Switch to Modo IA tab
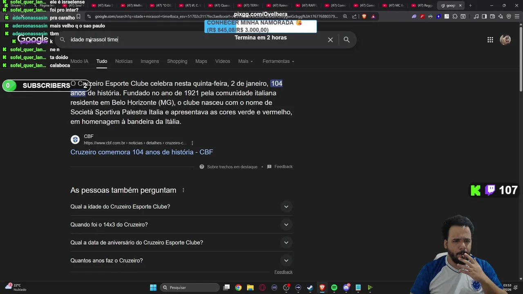This screenshot has width=523, height=294. coord(79,61)
